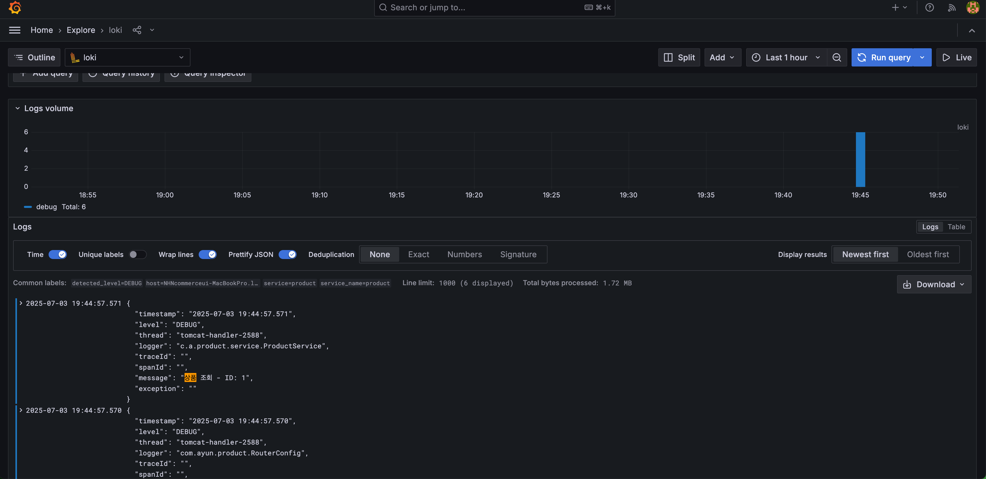This screenshot has height=479, width=986.
Task: Select Exact deduplication option
Action: coord(418,254)
